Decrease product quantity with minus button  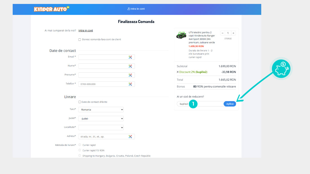point(223,33)
